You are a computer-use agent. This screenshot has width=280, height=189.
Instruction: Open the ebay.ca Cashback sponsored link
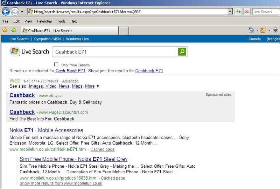pyautogui.click(x=22, y=95)
